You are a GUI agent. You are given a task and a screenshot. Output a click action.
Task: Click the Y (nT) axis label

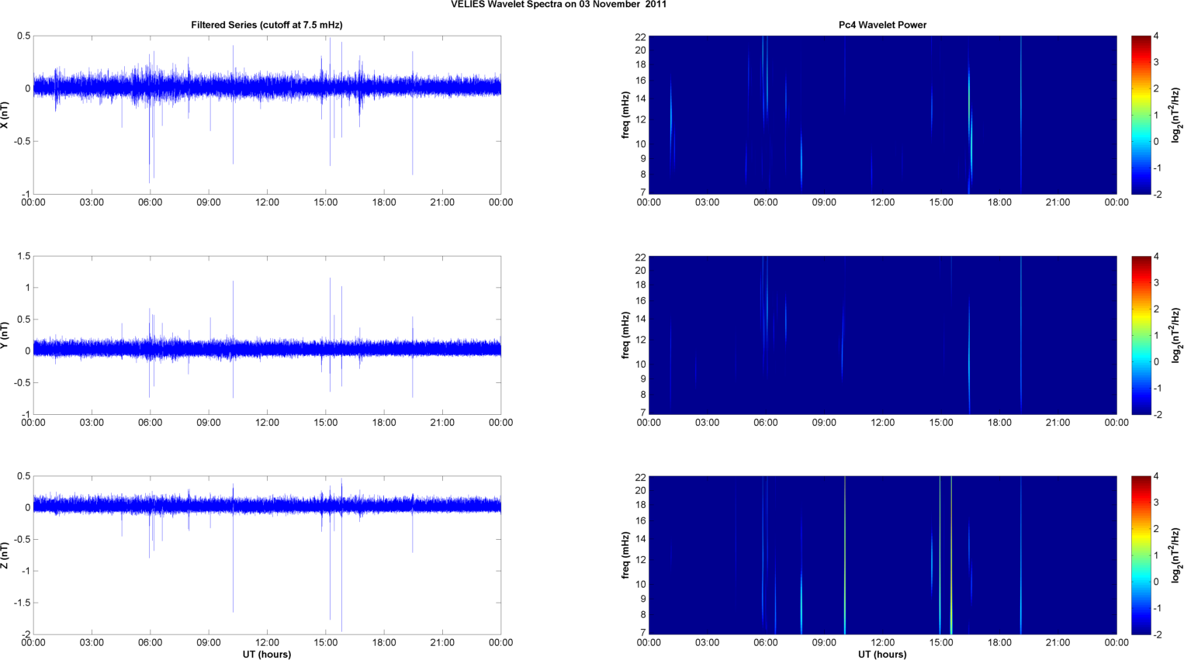pyautogui.click(x=5, y=335)
